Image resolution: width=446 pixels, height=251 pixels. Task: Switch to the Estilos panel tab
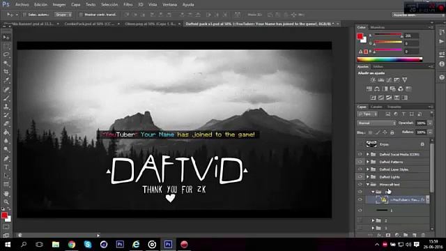coord(378,67)
